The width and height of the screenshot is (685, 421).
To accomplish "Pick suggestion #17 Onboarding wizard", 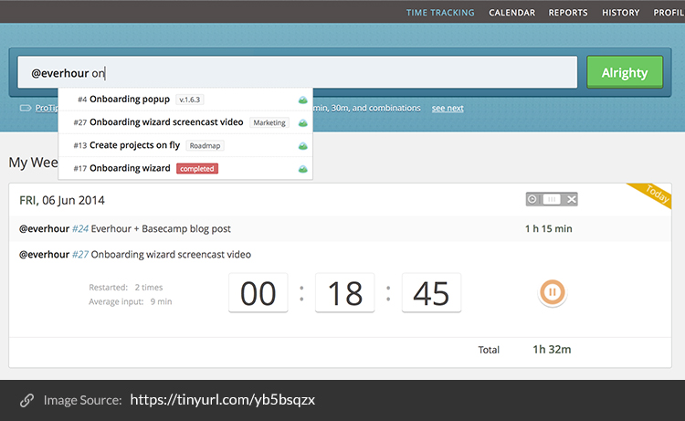I will point(185,168).
